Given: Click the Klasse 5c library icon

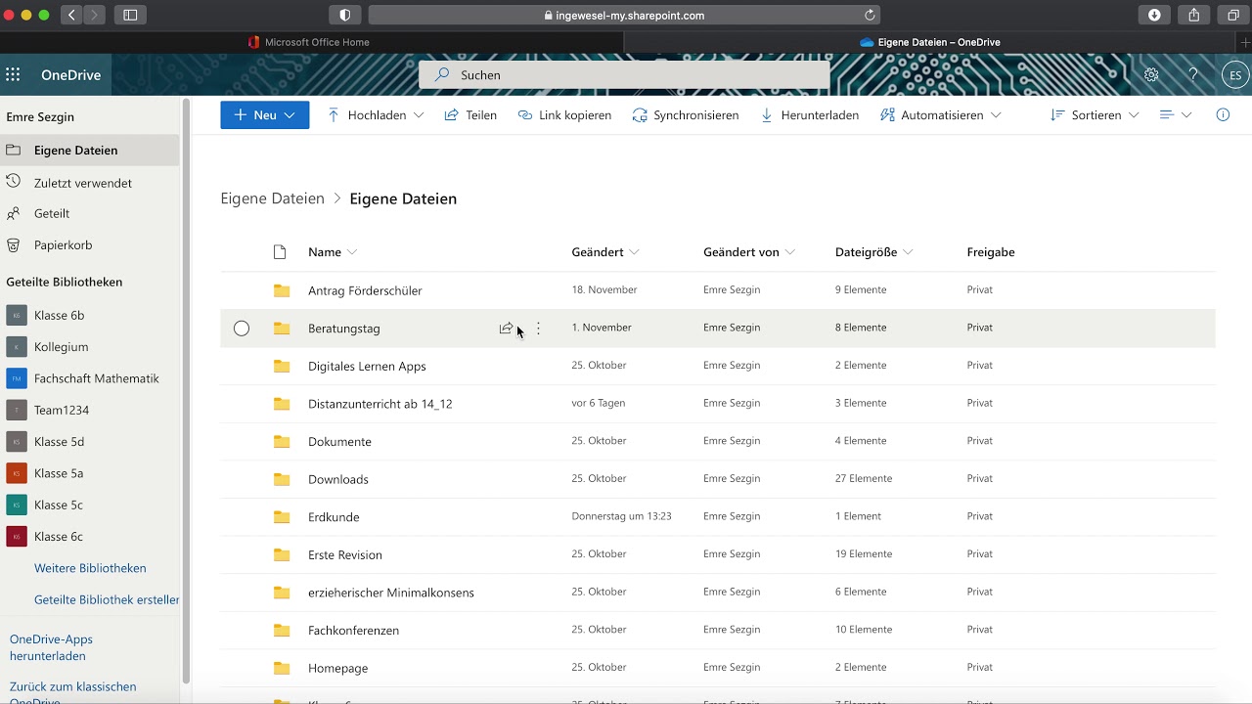Looking at the screenshot, I should click(x=17, y=505).
